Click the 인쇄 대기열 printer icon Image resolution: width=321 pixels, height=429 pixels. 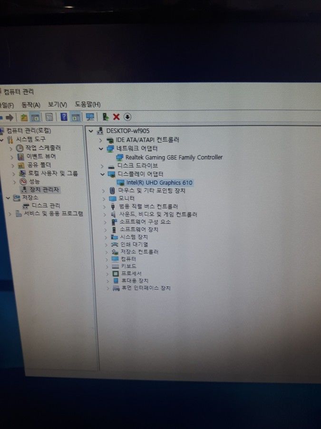pos(115,245)
